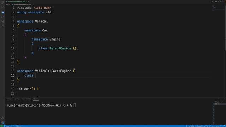Change language mode via C++ status item
226x127 pixels.
[213, 126]
